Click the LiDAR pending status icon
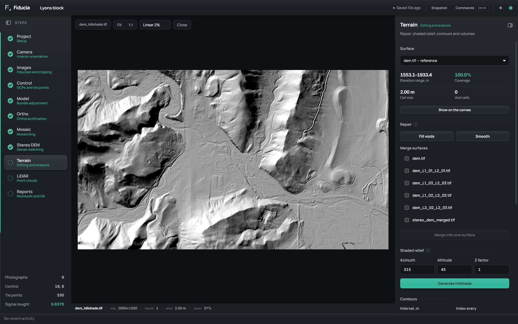The image size is (518, 324). (10, 178)
